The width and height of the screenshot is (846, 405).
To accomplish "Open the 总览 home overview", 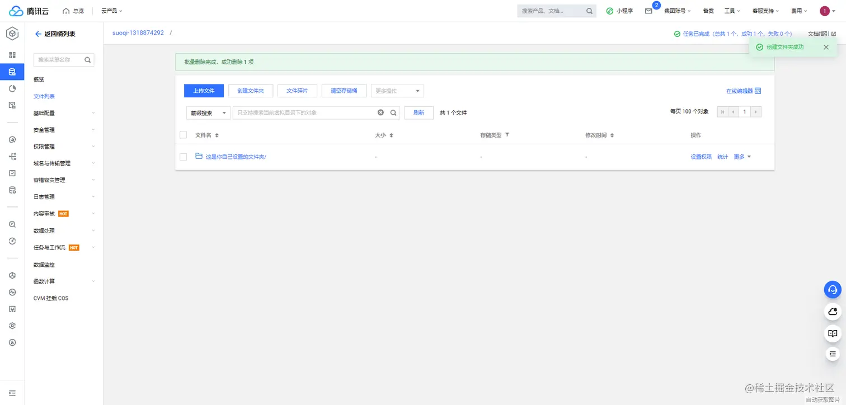I will [x=73, y=11].
